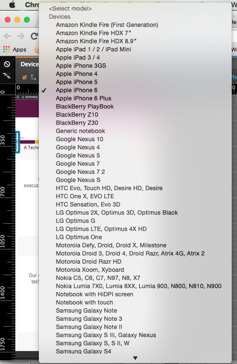Screen dimensions: 237x364
Task: Select Apple iPad 1 / 2 / iPad Mini
Action: pyautogui.click(x=135, y=49)
